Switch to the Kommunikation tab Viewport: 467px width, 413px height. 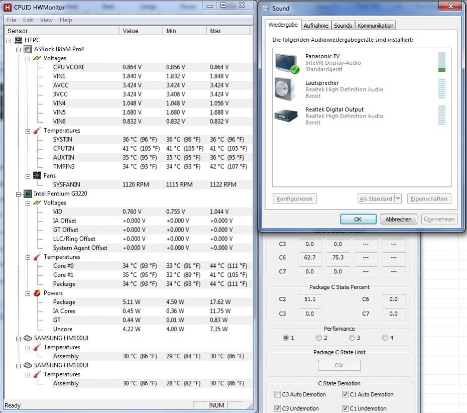click(x=376, y=26)
